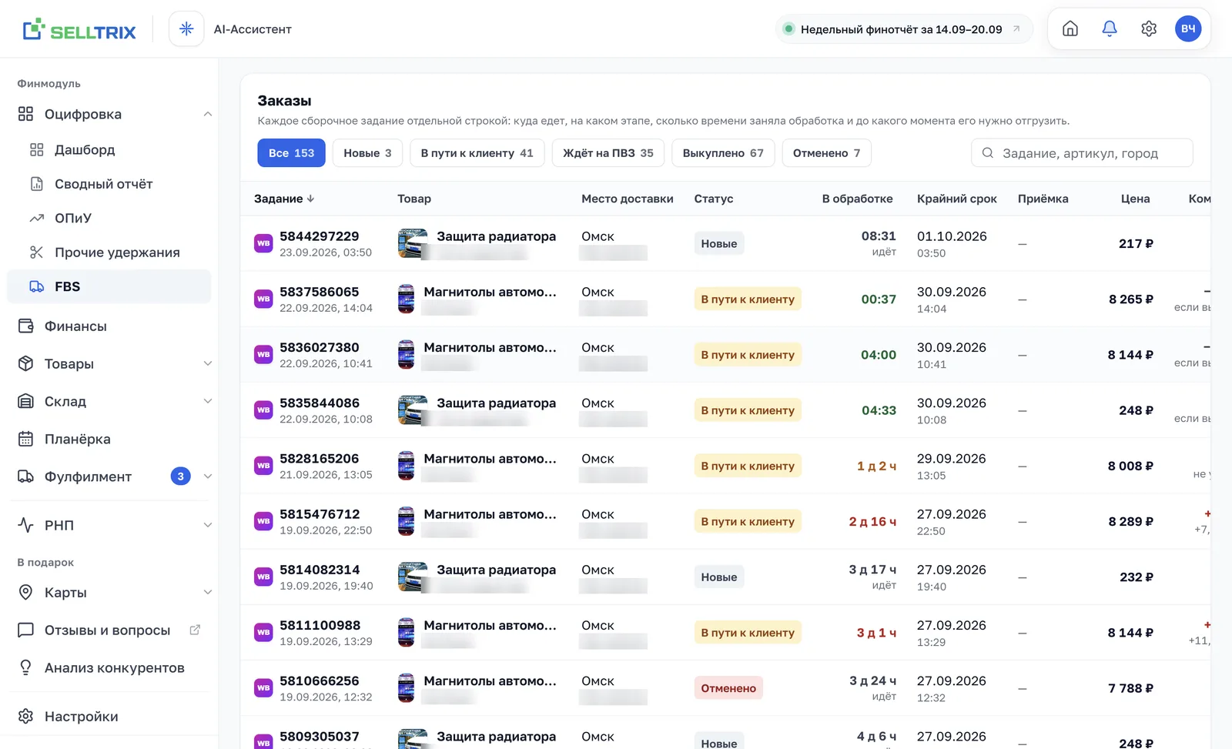
Task: Expand the Склад section chevron
Action: click(207, 401)
